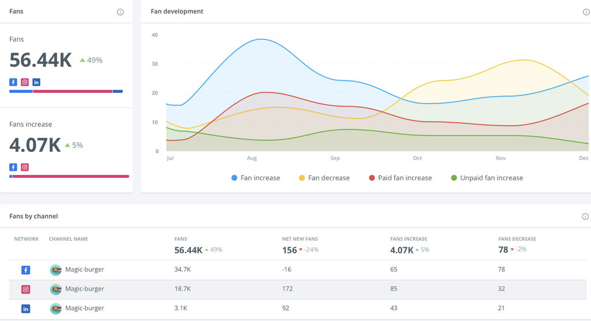Sort table by Channel Name header

point(68,239)
